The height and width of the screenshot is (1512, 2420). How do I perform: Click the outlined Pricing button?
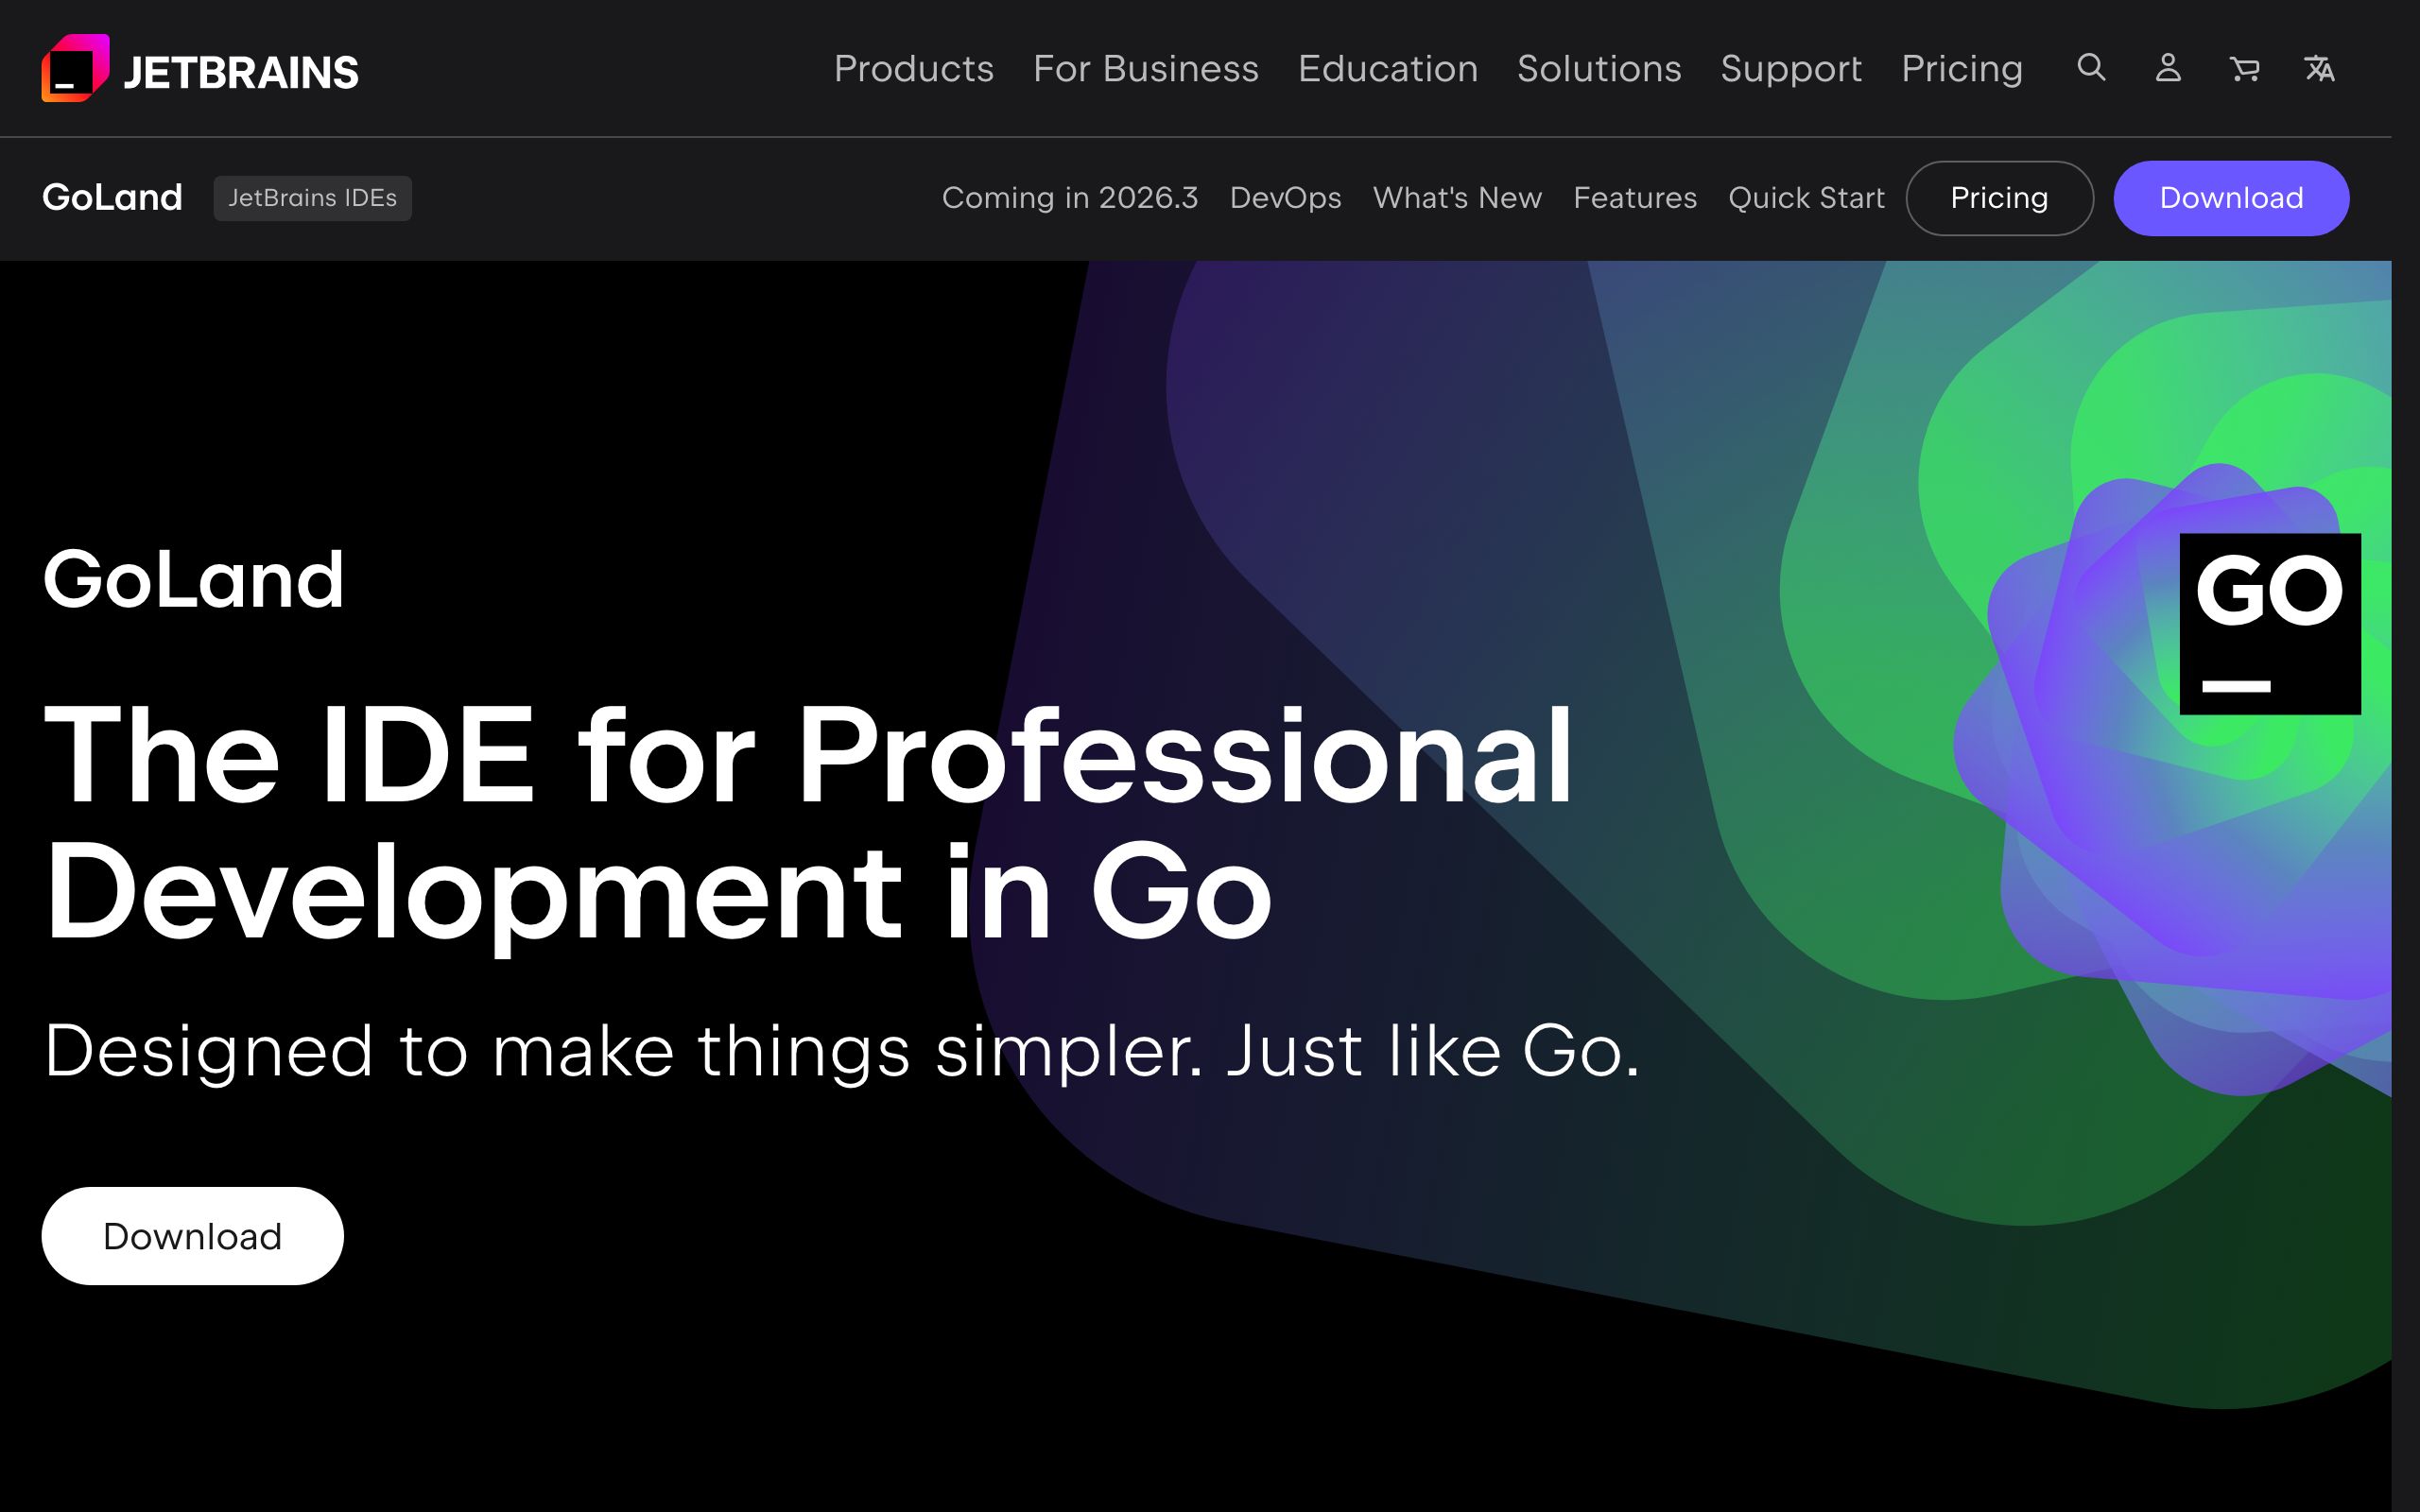tap(1999, 198)
